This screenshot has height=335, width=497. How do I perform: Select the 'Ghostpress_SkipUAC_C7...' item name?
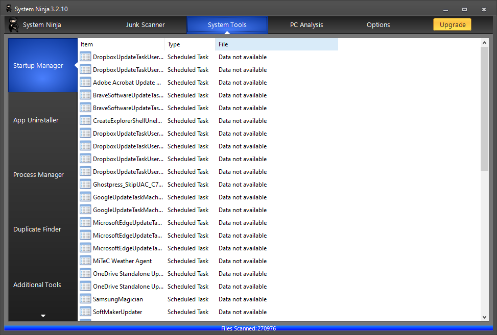[x=128, y=185]
